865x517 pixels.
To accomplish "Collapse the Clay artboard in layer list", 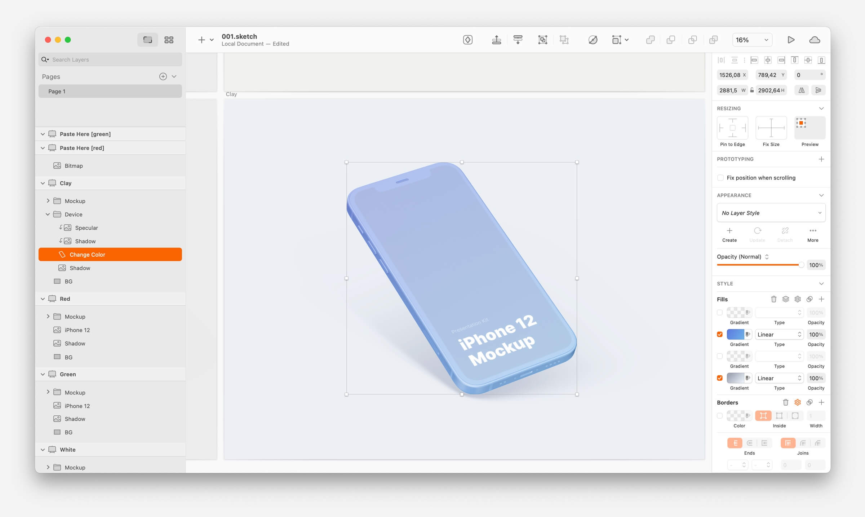I will click(43, 183).
